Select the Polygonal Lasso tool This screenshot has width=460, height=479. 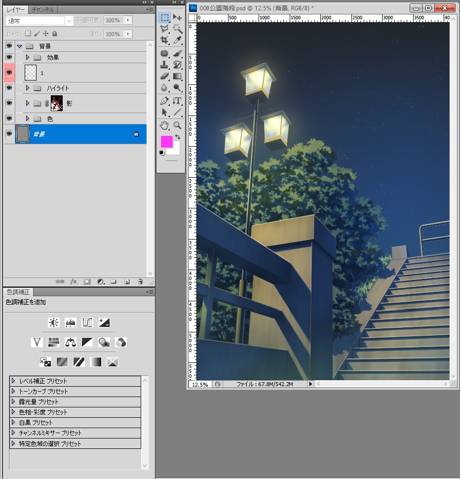[x=164, y=29]
